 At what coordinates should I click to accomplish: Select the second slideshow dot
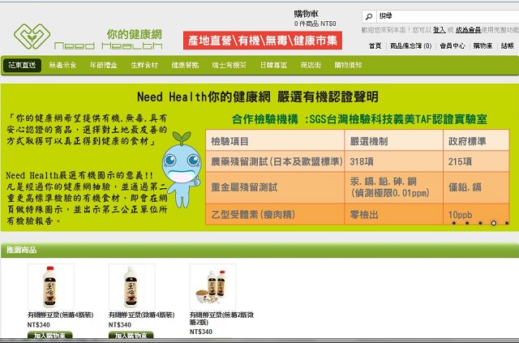(x=467, y=223)
